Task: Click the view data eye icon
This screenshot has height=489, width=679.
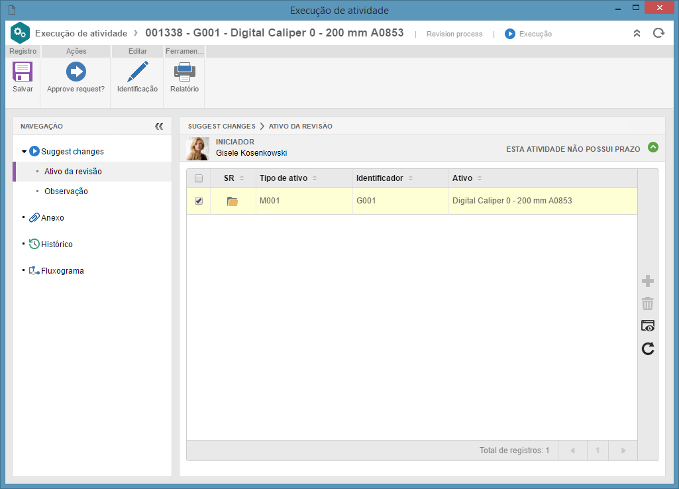Action: 648,326
